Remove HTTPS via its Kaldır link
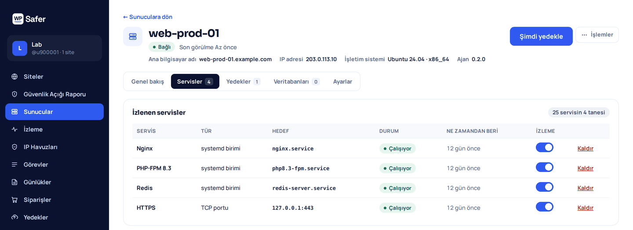Viewport: 633px width, 230px height. [x=586, y=208]
